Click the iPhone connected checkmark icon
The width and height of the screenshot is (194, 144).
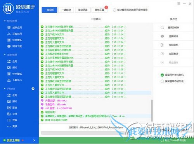33,89
